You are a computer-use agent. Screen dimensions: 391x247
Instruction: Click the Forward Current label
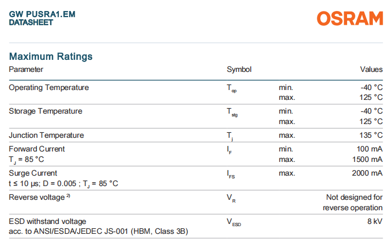point(37,149)
